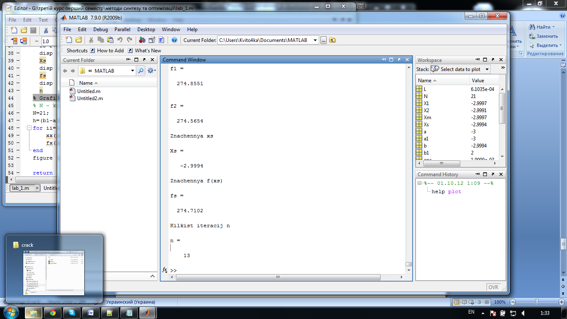The width and height of the screenshot is (567, 319).
Task: Open Parallel menu in MATLAB
Action: (x=122, y=29)
